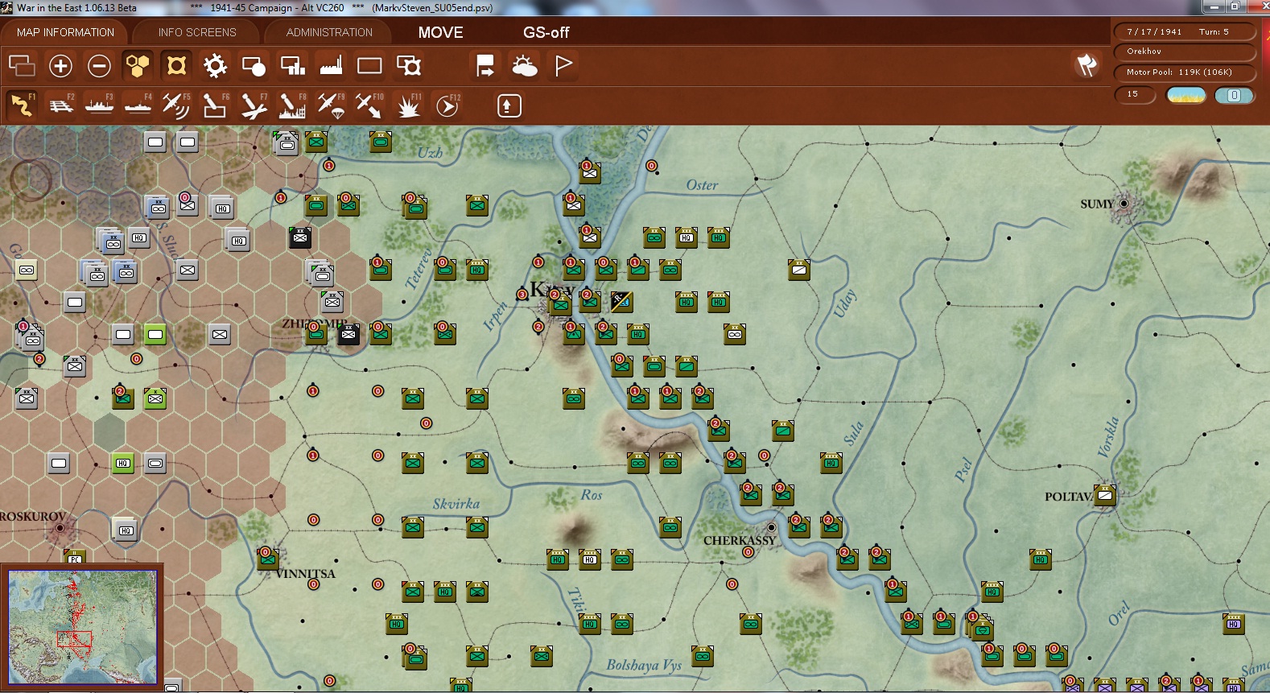Click the Turn: 5 indicator
The image size is (1270, 693).
(x=1214, y=31)
